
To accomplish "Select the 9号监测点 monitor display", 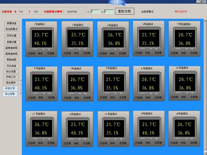I will point(149,83).
